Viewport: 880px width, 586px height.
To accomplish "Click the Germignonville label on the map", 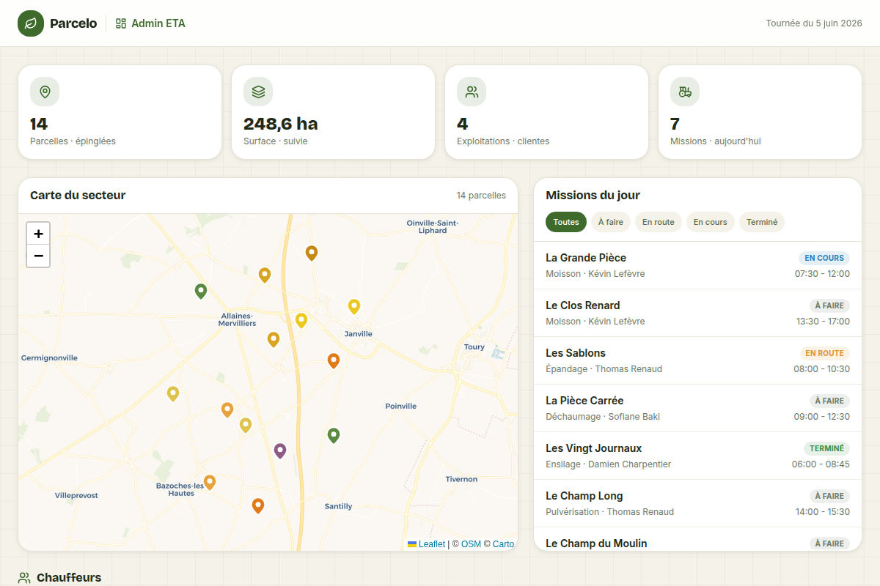I will (50, 358).
